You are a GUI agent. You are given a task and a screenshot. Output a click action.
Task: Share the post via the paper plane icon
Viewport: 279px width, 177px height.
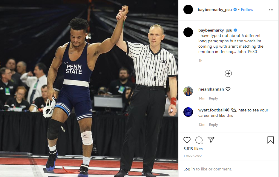point(211,140)
